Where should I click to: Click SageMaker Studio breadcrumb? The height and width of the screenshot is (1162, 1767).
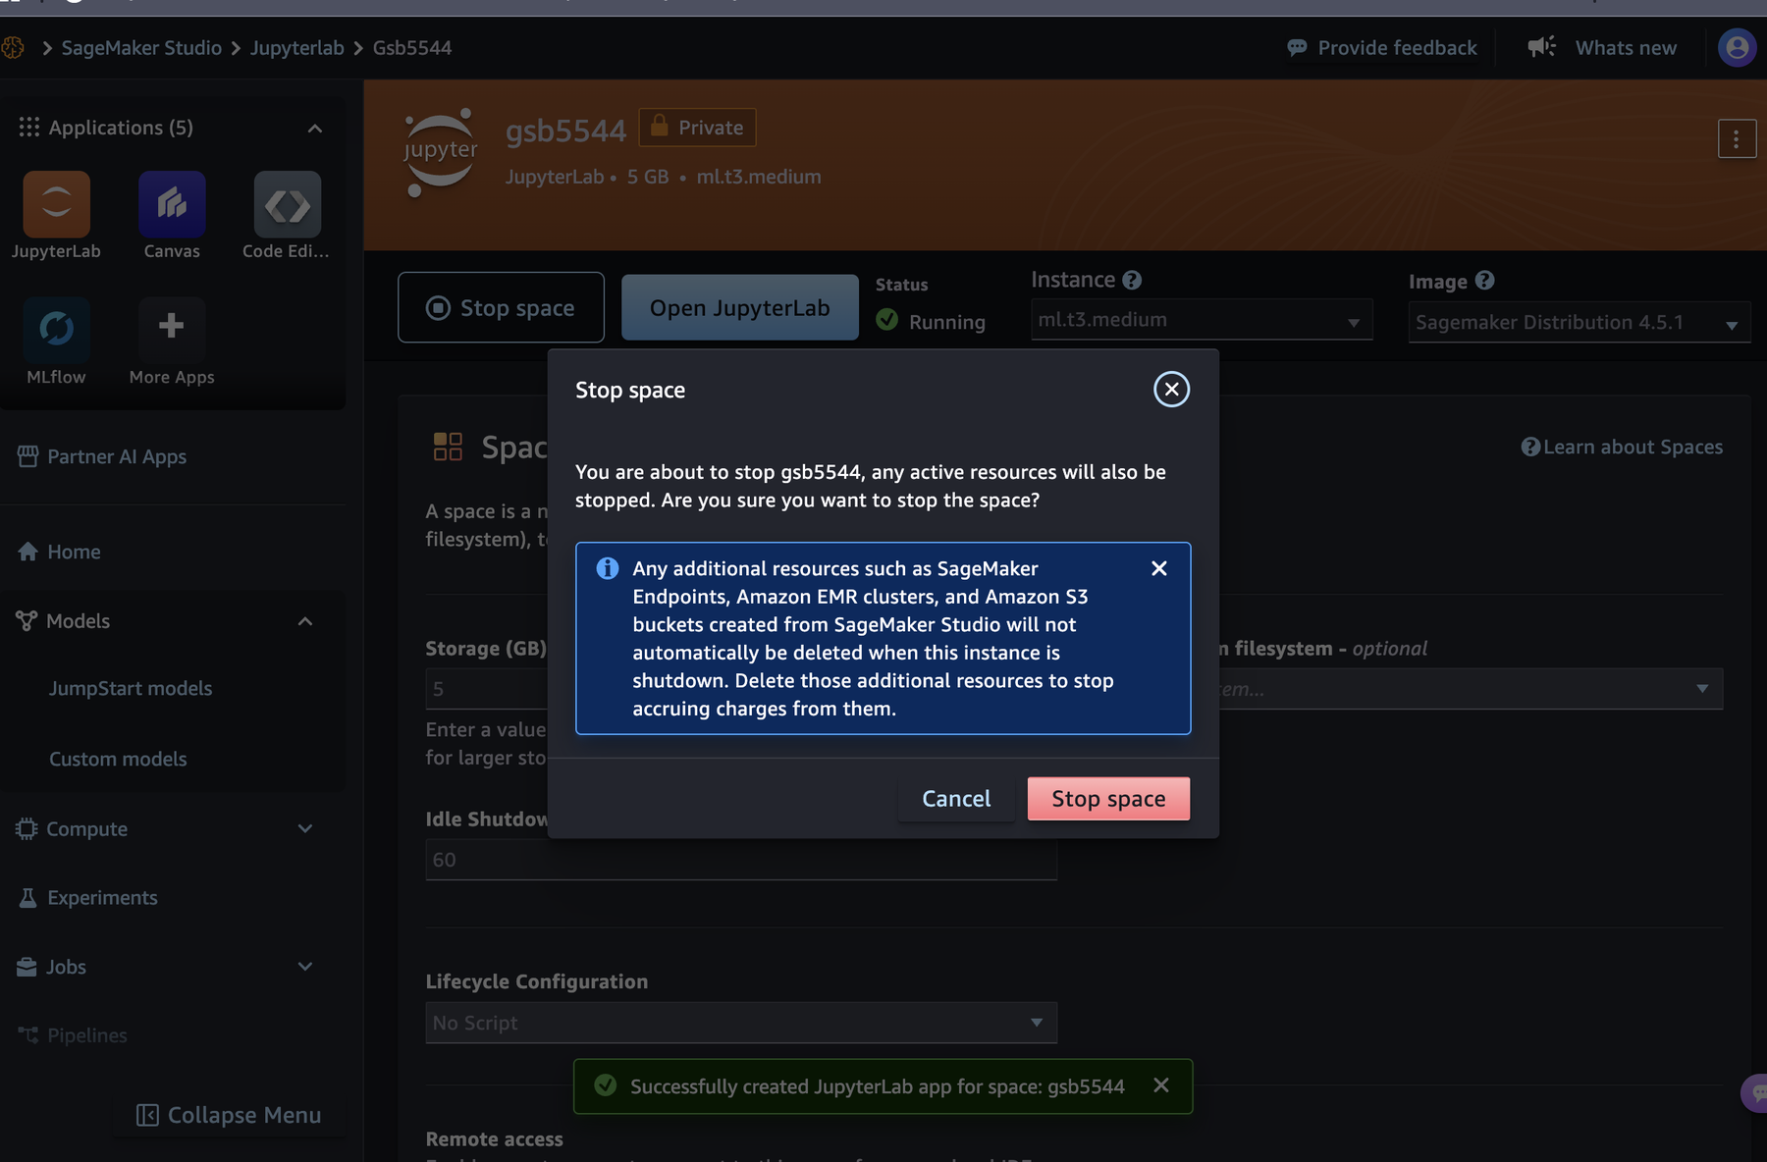[x=141, y=47]
